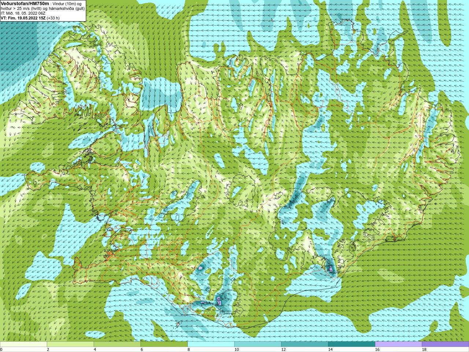Click the turquoise 10–12 m/s legend swatch
This screenshot has width=469, height=352.
pos(258,344)
